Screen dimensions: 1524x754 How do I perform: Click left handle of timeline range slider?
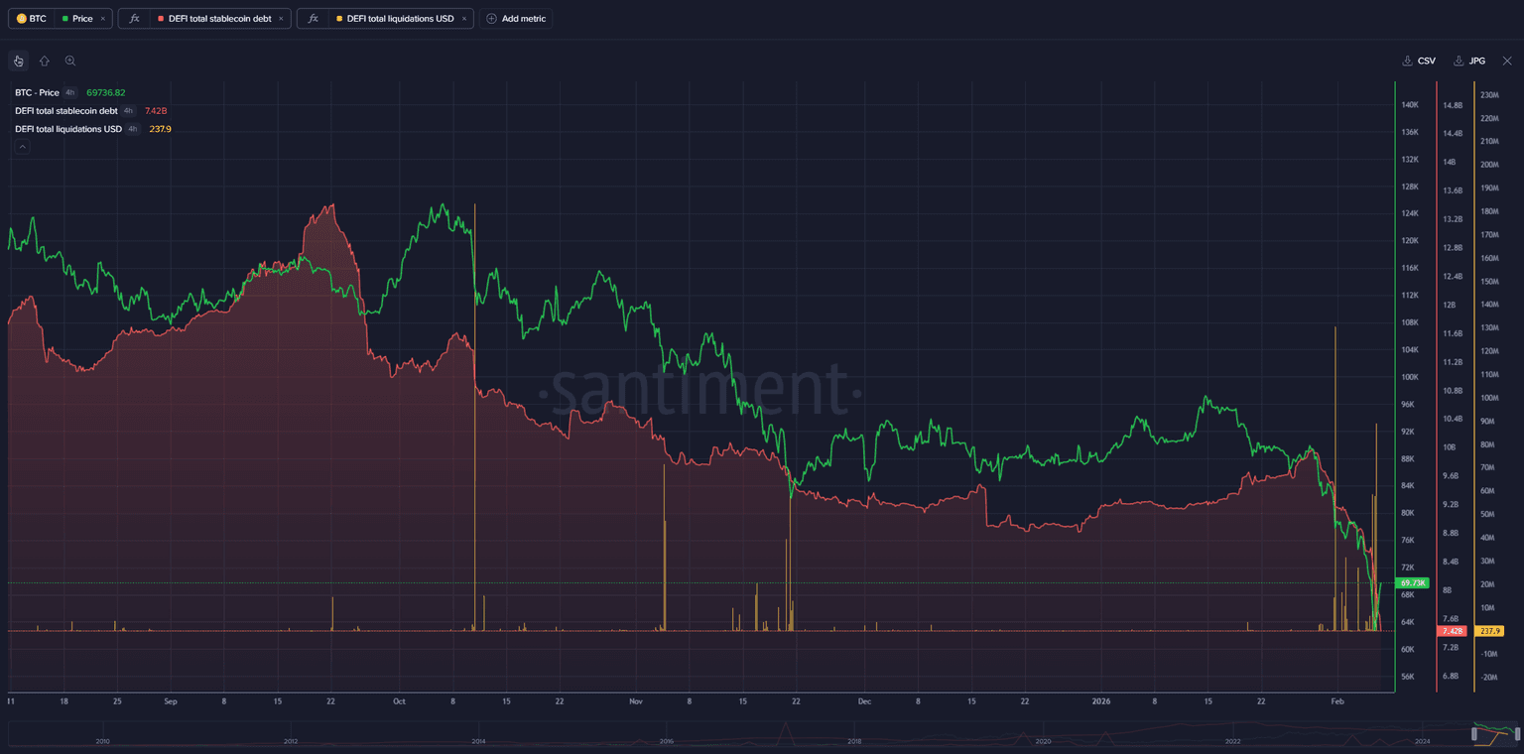pyautogui.click(x=1475, y=733)
